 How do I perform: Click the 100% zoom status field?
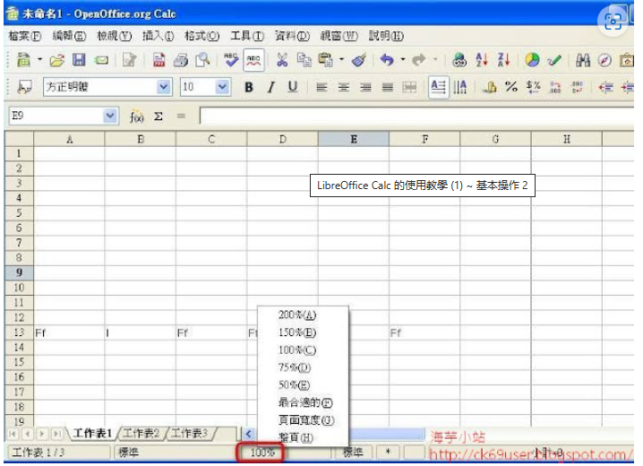pos(262,453)
